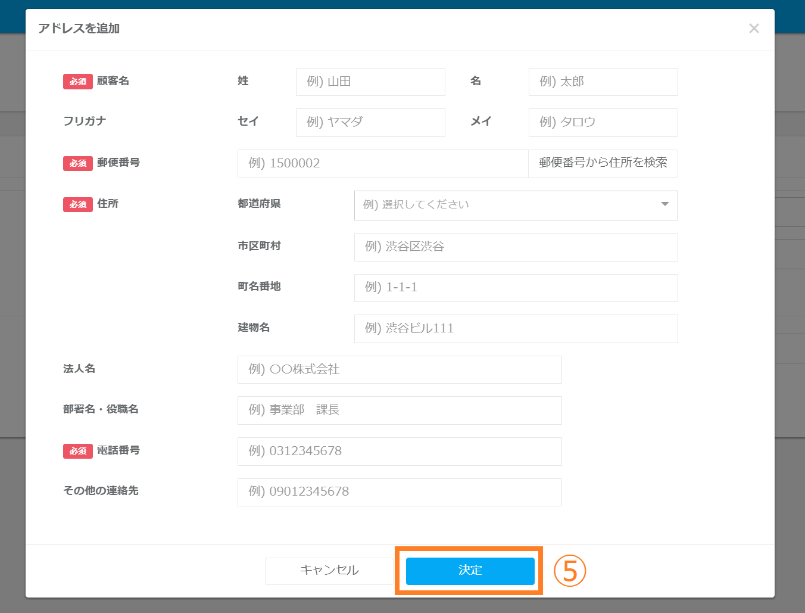This screenshot has height=613, width=805.
Task: Click the 姓 (last name) input field
Action: click(x=370, y=82)
